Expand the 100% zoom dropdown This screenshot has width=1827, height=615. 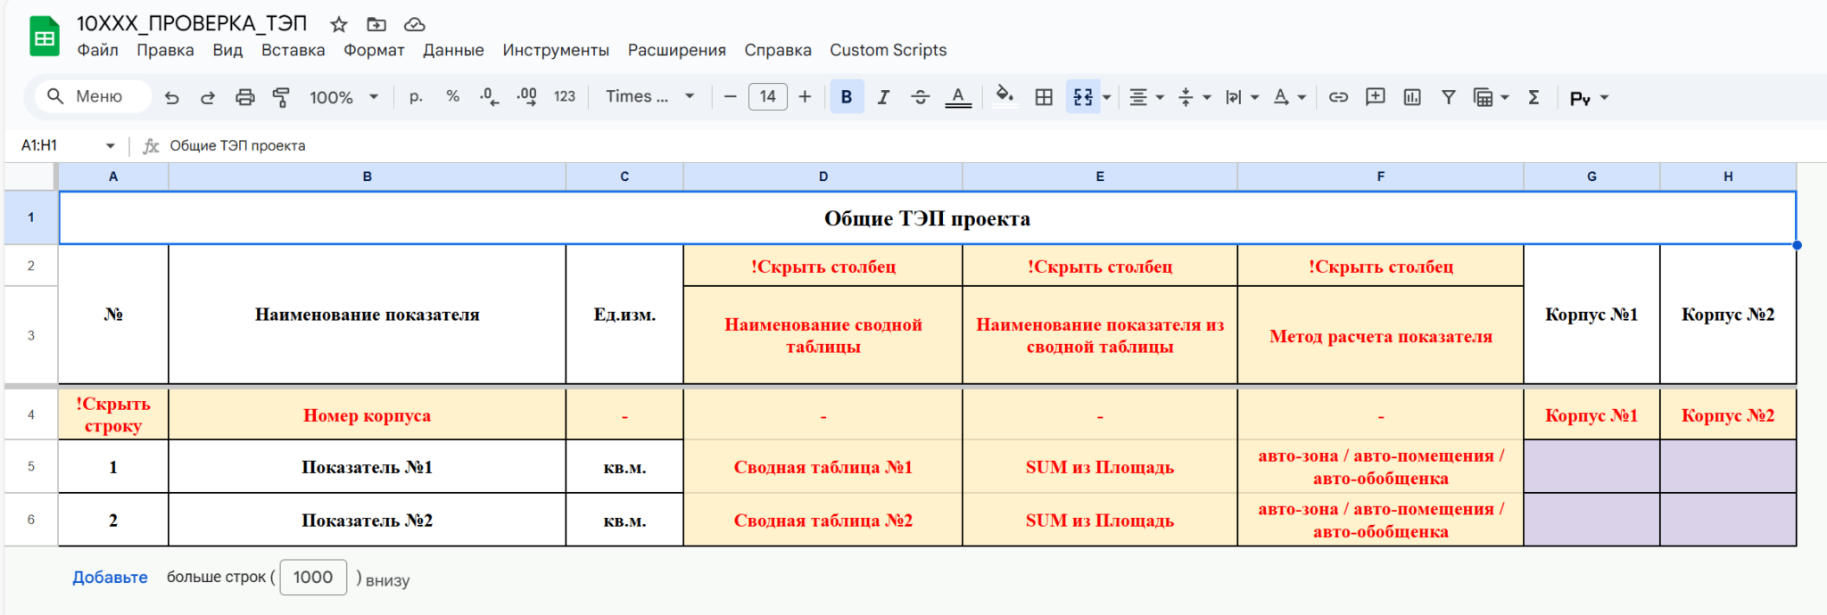343,97
